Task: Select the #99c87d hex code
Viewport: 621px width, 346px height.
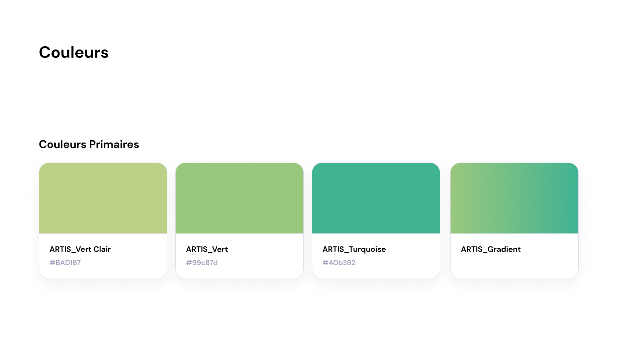Action: [x=202, y=263]
